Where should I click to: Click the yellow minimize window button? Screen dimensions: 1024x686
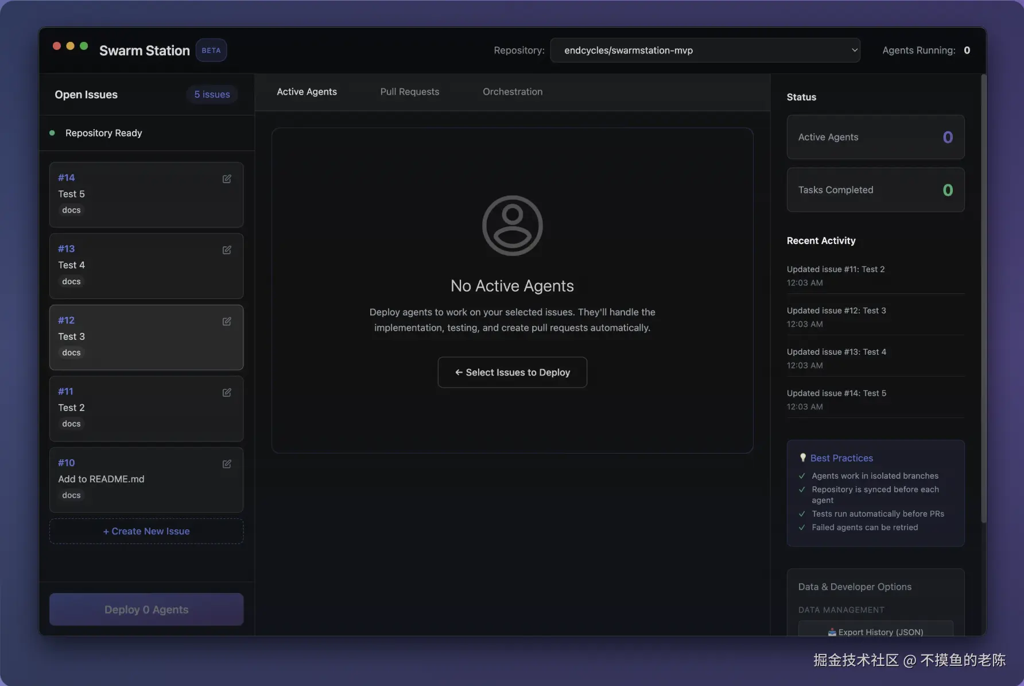[x=70, y=46]
